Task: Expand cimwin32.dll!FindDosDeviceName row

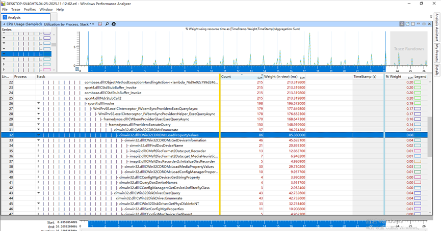Action: pyautogui.click(x=39, y=146)
